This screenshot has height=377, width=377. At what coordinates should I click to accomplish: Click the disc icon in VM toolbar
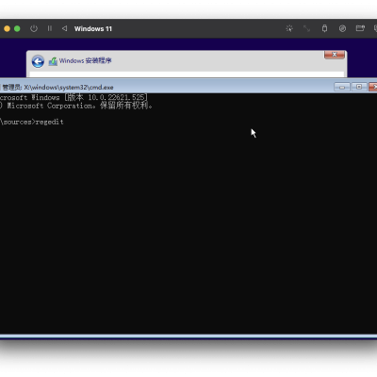[342, 28]
